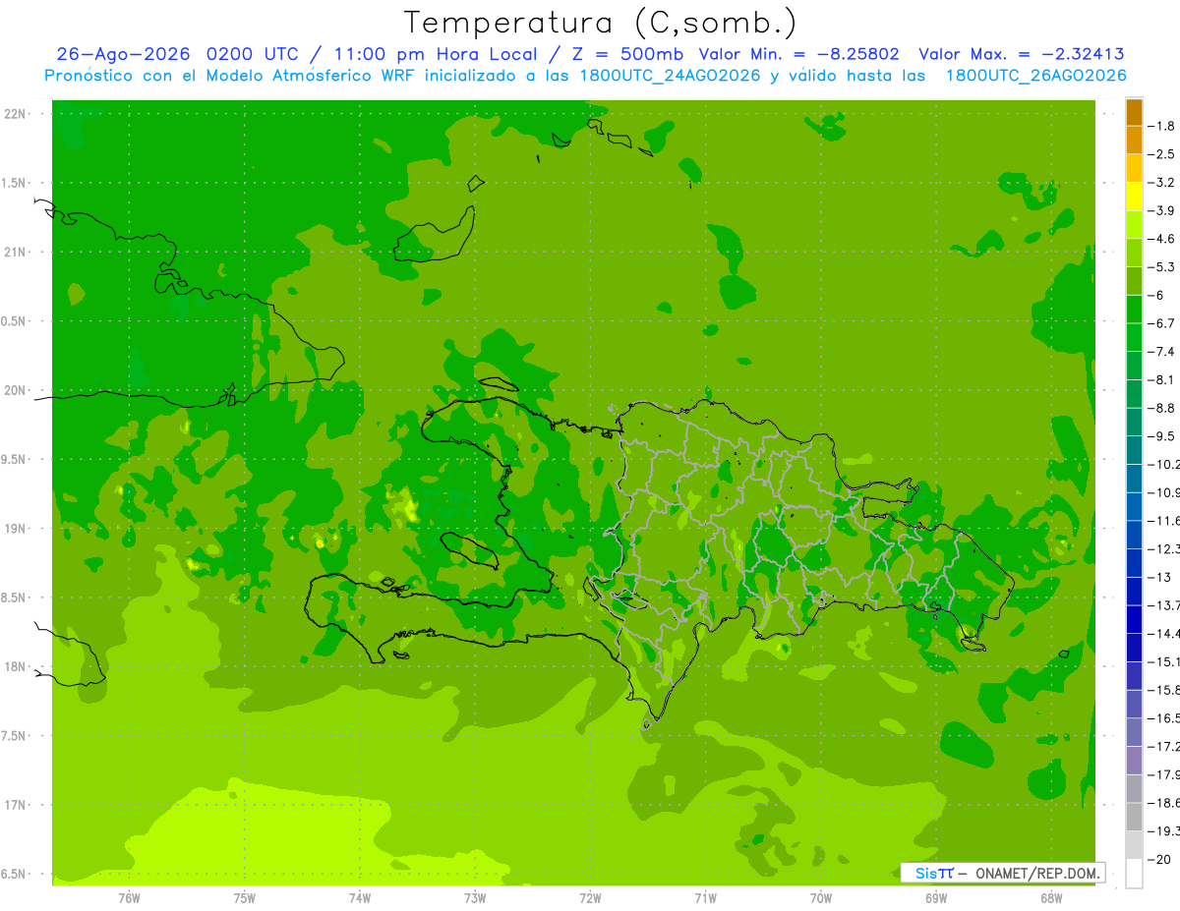The width and height of the screenshot is (1180, 911).
Task: Pick the purple swatch between -17.2 and -17.9
Action: tap(1135, 761)
